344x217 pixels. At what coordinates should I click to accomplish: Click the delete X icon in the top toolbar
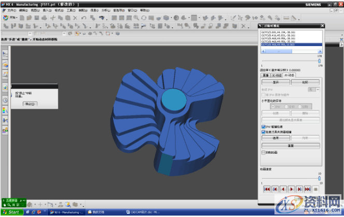[x=75, y=18]
